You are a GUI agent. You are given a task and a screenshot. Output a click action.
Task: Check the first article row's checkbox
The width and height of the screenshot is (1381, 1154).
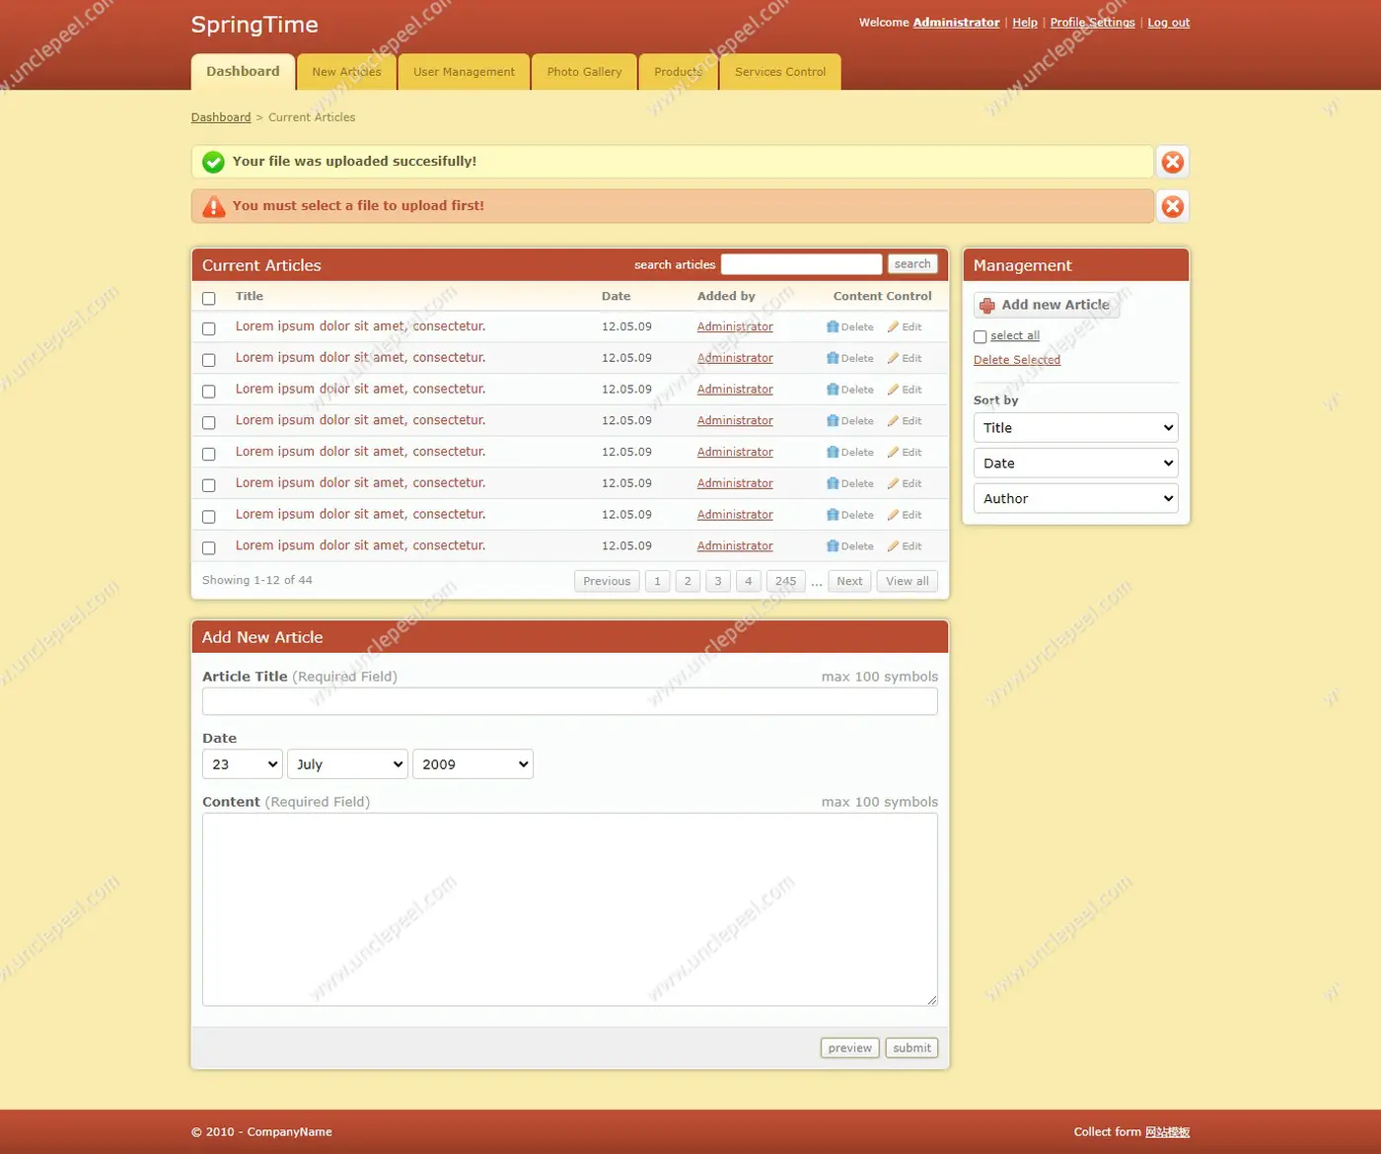coord(209,328)
